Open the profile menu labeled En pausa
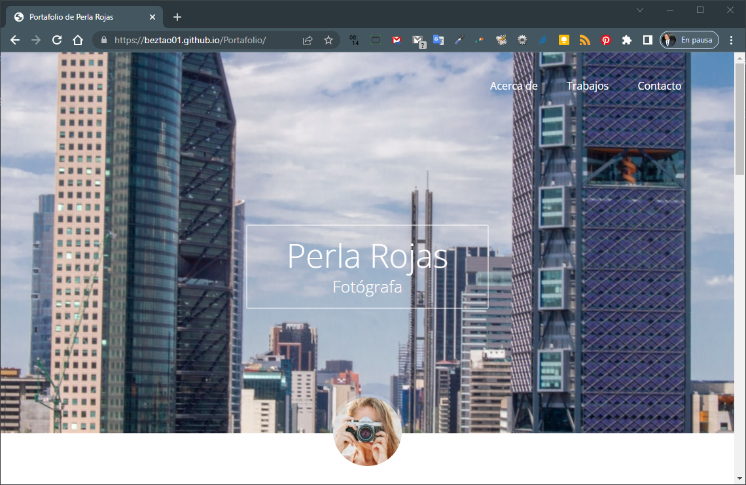 (x=689, y=40)
